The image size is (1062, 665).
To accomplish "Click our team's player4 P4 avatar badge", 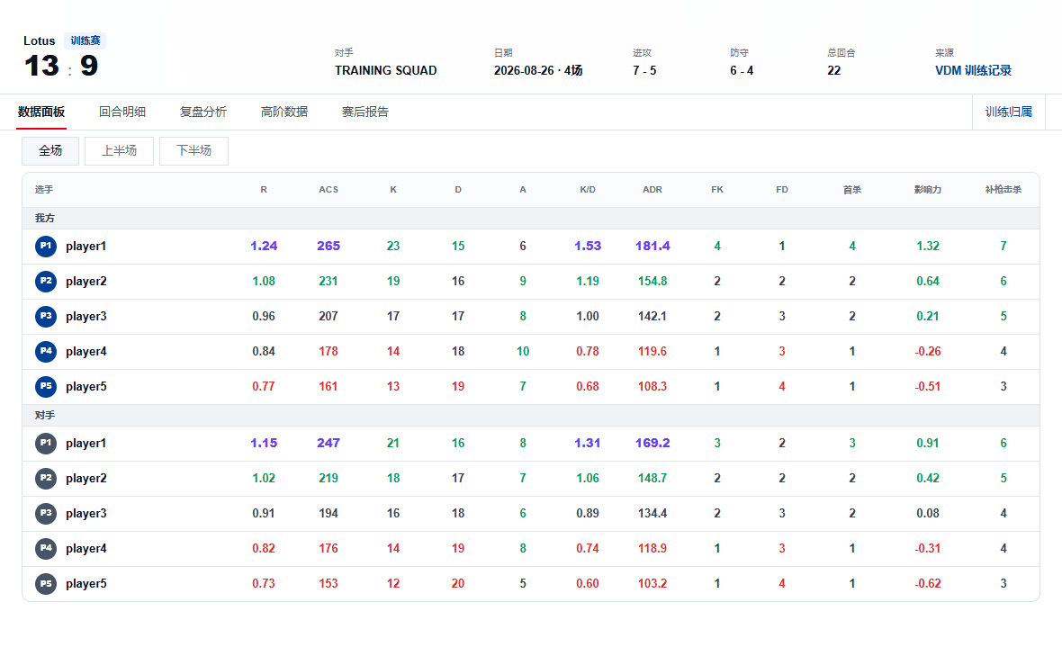I will (46, 352).
